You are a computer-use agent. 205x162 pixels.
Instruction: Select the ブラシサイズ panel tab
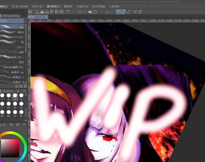[x=7, y=91]
